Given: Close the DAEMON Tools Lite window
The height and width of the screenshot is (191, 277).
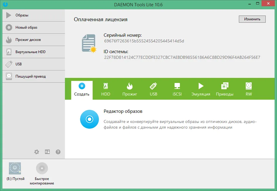Looking at the screenshot, I should 268,4.
